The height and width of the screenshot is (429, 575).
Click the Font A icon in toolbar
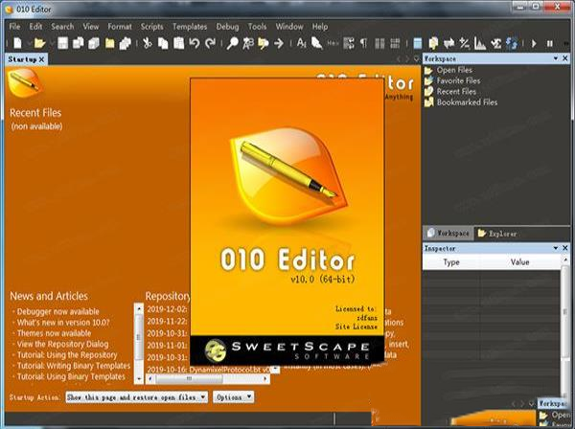(x=302, y=43)
